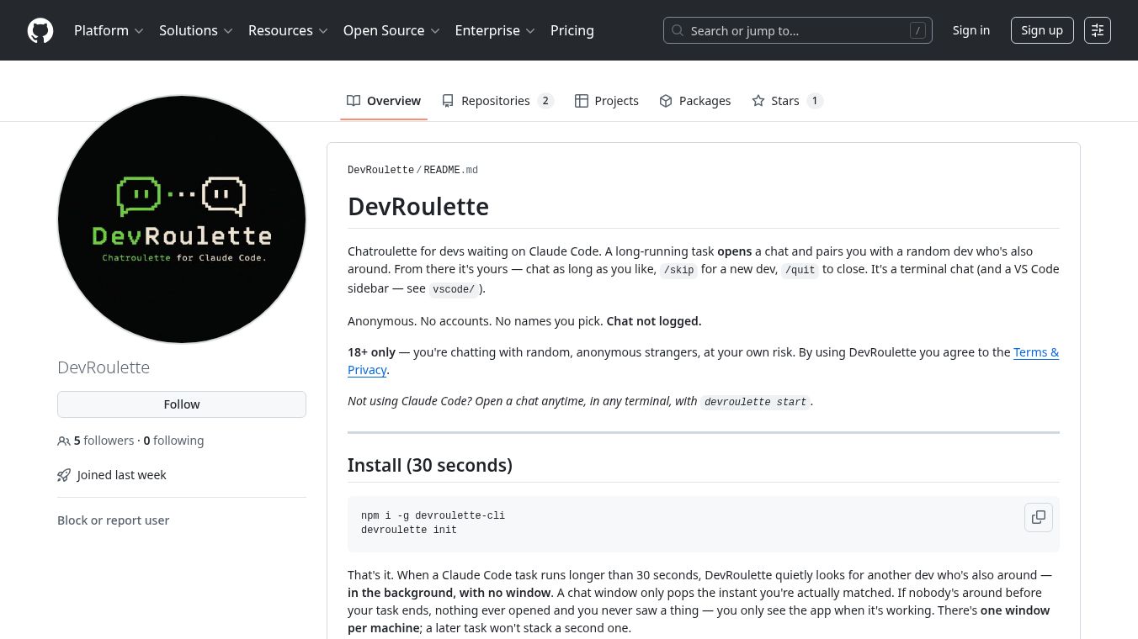The width and height of the screenshot is (1138, 639).
Task: Open the DevRoulette avatar image
Action: (x=182, y=219)
